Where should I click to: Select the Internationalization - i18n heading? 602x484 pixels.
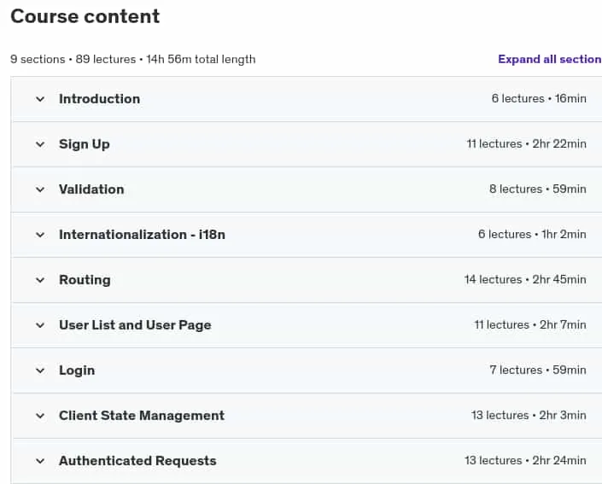click(142, 235)
